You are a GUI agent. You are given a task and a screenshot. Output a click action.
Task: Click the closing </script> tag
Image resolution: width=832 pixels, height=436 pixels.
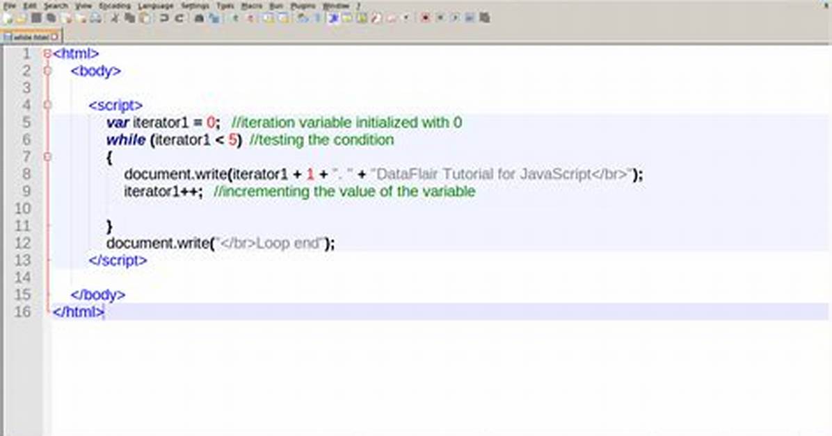(118, 260)
